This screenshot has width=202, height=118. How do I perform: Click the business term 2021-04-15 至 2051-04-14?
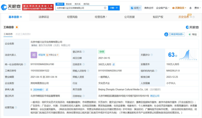coord(44,77)
